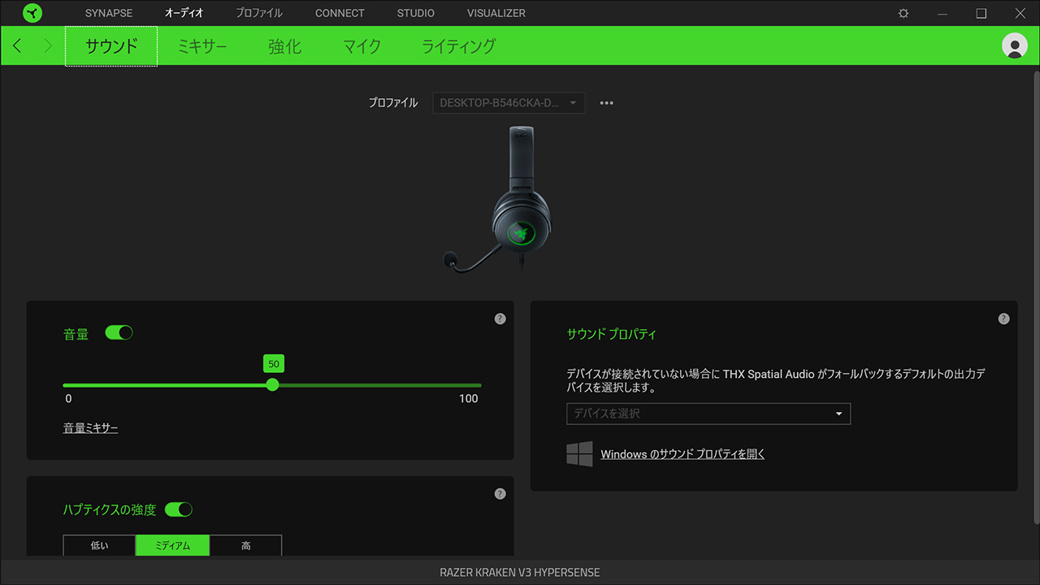Go forward with the right arrow

point(47,45)
